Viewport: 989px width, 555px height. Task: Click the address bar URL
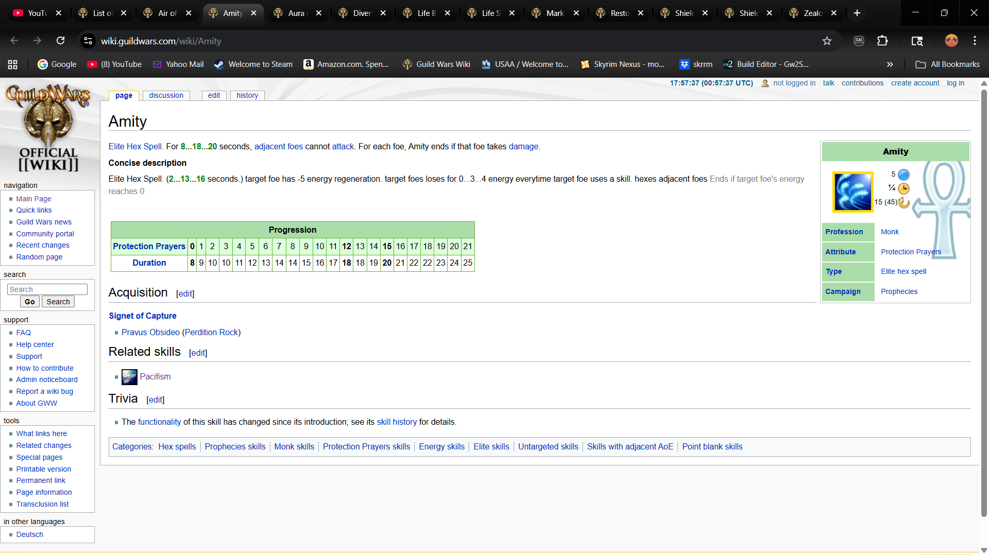pyautogui.click(x=161, y=41)
